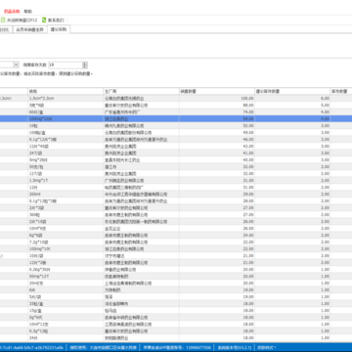Select the sales quantity cell 46.00
Viewport: 352px width, 352px height.
[217, 140]
